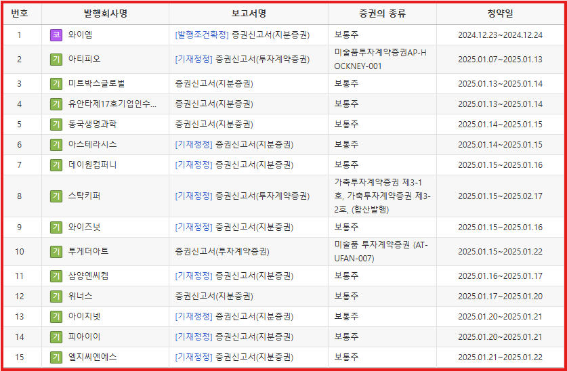This screenshot has width=567, height=371.
Task: Open 동국생명과학's 증권신고서(지분증권) report
Action: (x=214, y=125)
